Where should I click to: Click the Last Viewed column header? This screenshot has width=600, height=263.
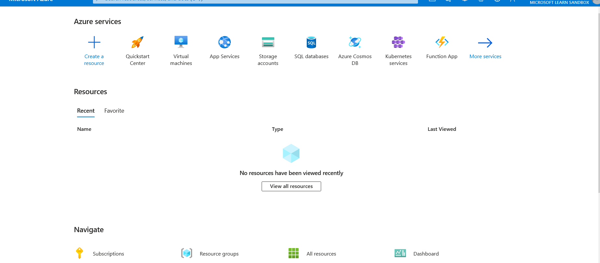pos(442,129)
